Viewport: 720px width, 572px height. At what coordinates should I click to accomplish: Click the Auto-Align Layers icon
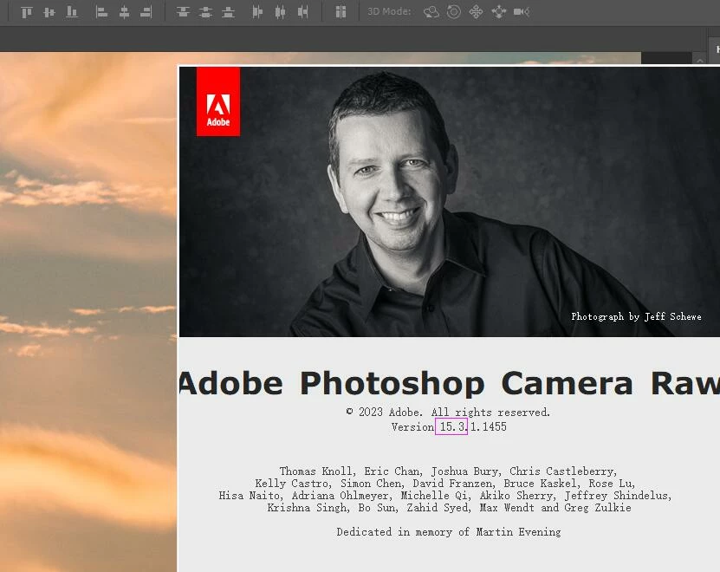coord(341,12)
